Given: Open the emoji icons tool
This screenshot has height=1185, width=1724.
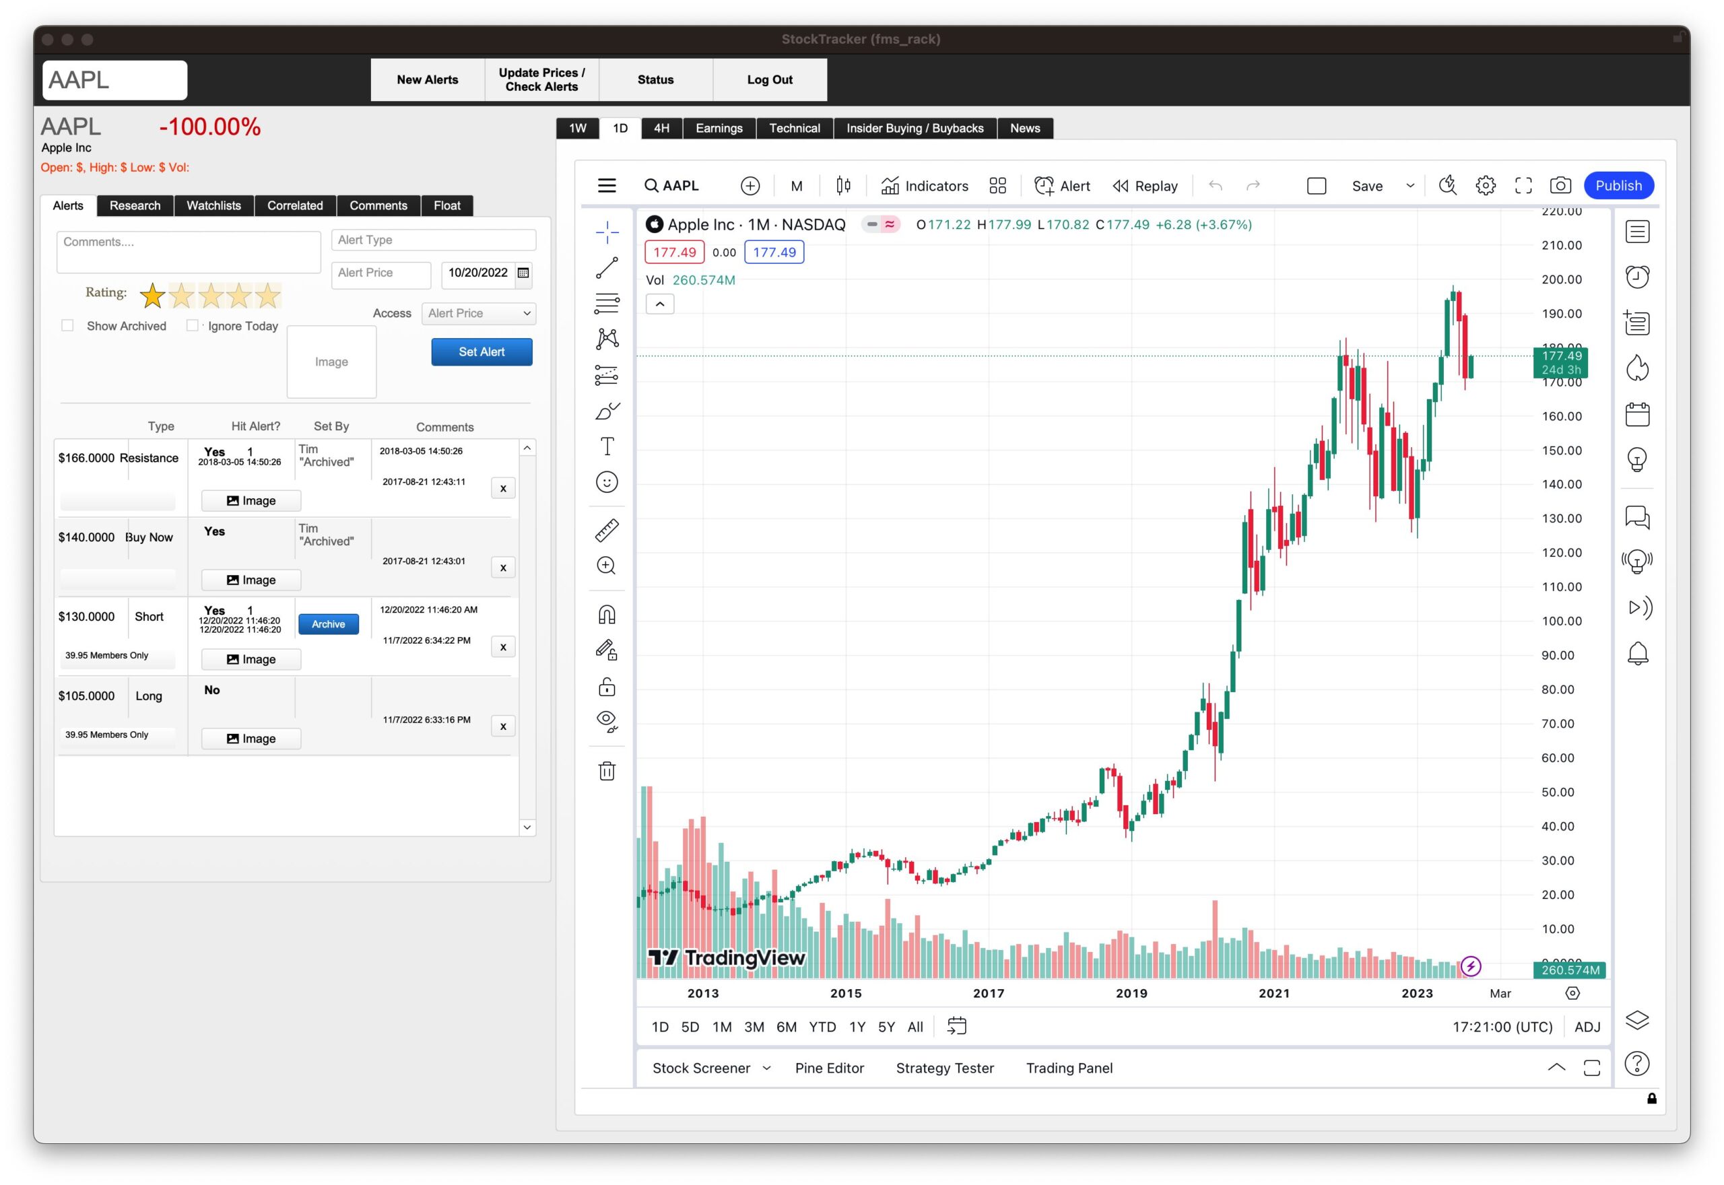Looking at the screenshot, I should 607,483.
